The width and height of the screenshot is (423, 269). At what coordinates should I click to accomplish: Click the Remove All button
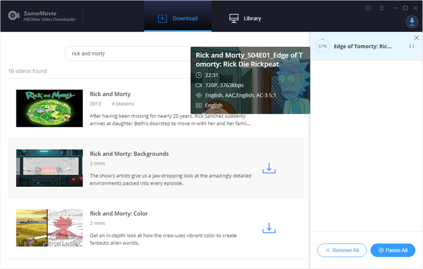(x=342, y=250)
